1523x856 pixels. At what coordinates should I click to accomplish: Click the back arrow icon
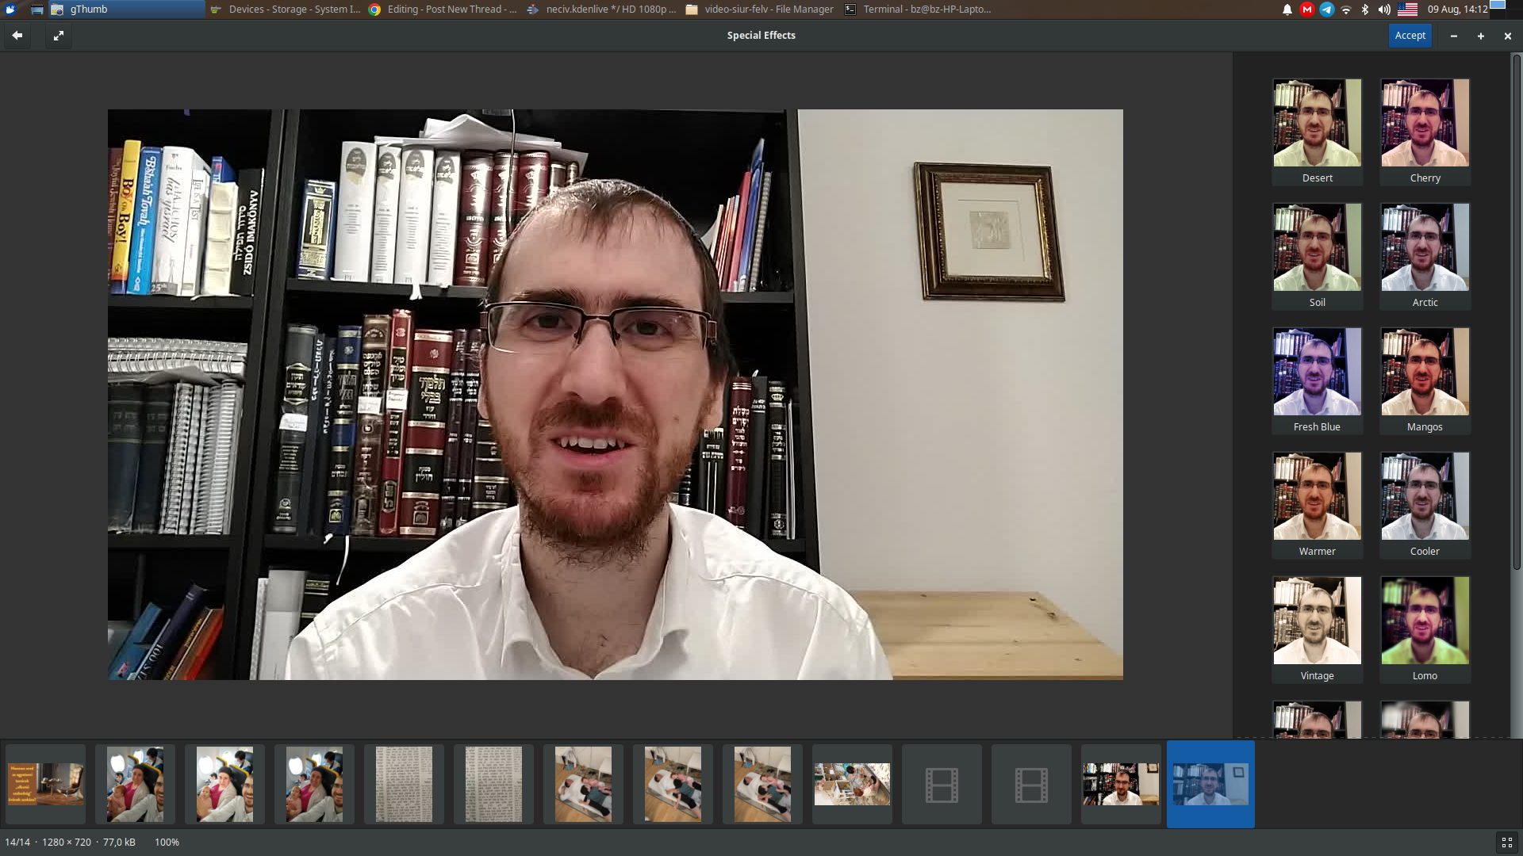pos(17,36)
